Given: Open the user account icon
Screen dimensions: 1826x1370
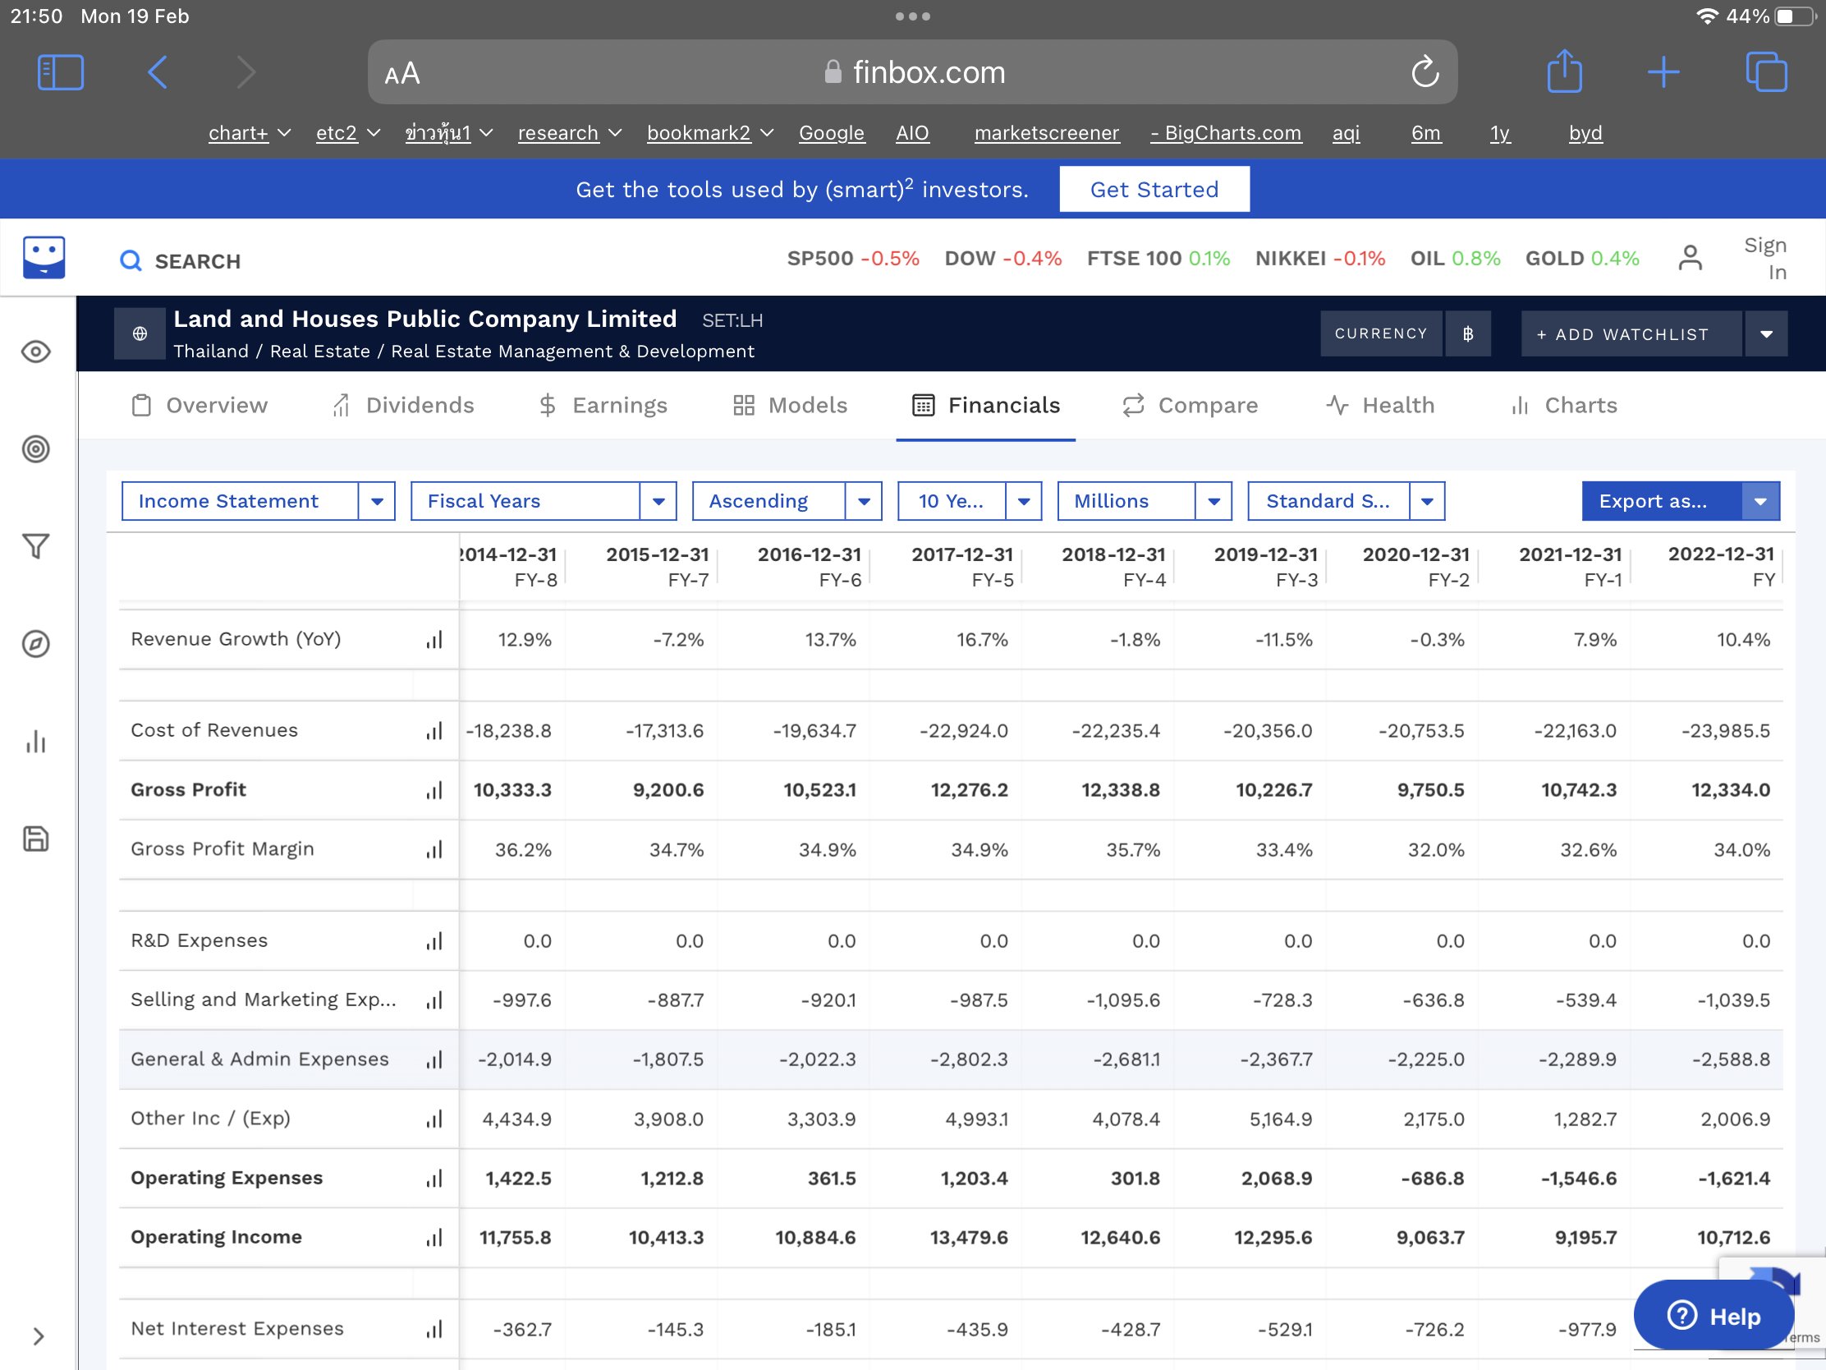Looking at the screenshot, I should coord(1690,258).
